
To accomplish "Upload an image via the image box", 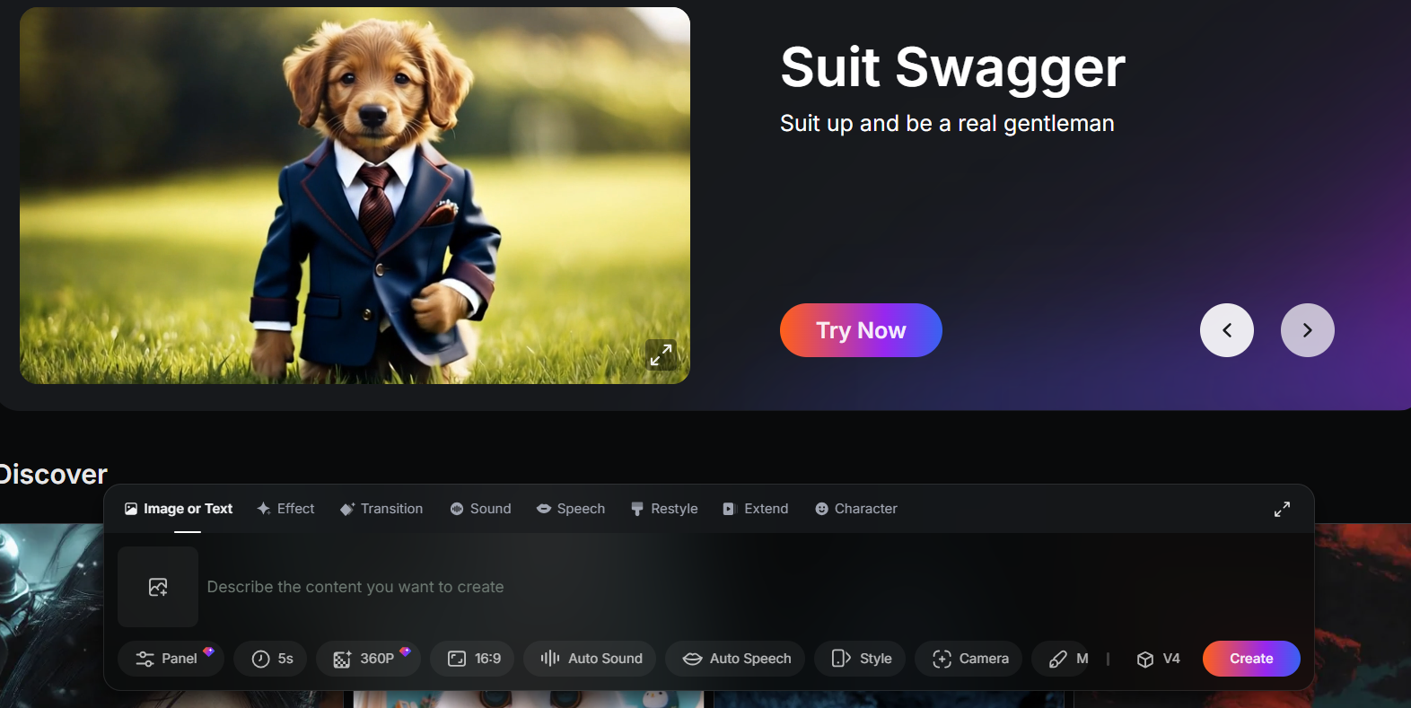I will tap(158, 587).
